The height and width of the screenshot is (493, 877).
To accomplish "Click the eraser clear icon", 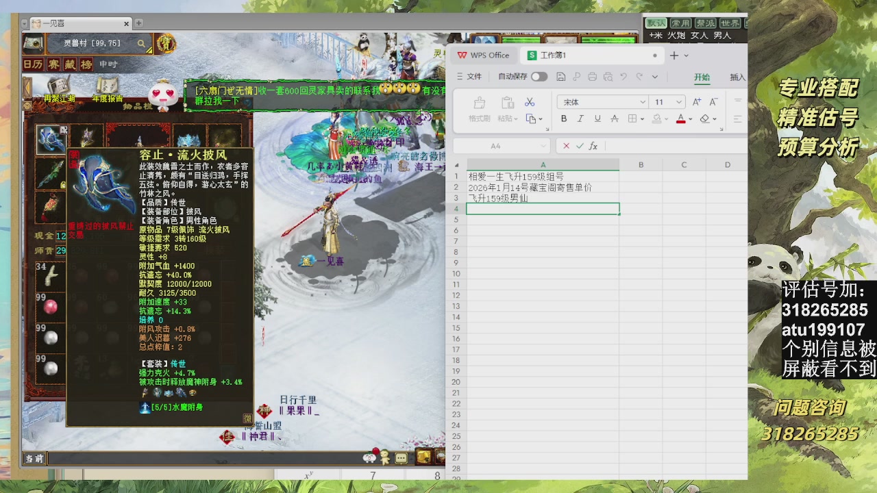I will pyautogui.click(x=704, y=118).
